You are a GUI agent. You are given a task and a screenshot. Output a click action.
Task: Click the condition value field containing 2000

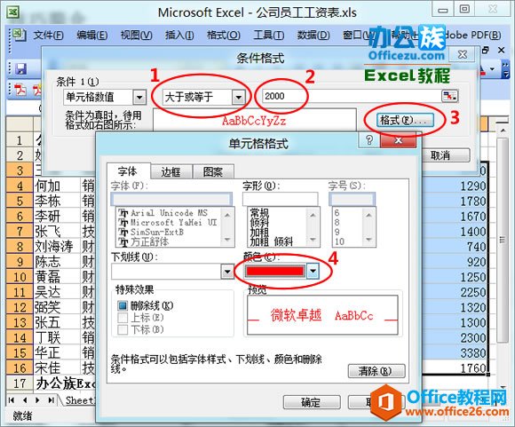[352, 97]
